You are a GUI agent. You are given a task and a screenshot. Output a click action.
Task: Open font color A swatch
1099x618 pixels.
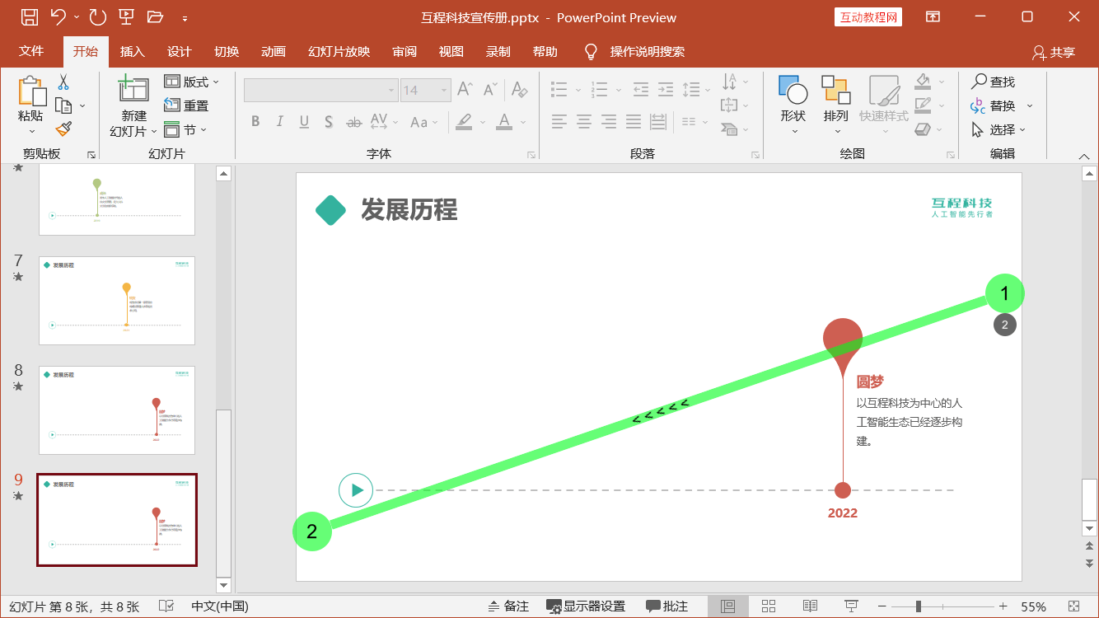[504, 122]
